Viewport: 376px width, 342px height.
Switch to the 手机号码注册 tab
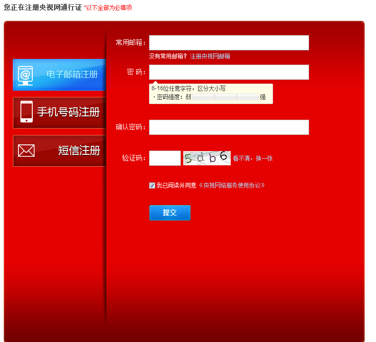click(x=68, y=113)
